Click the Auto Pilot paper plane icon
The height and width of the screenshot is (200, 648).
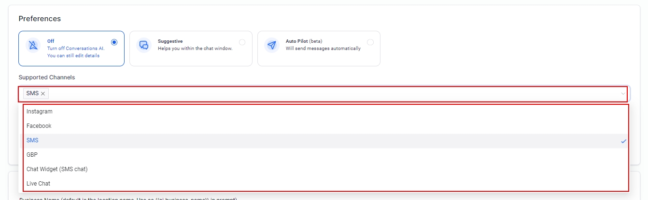tap(272, 45)
